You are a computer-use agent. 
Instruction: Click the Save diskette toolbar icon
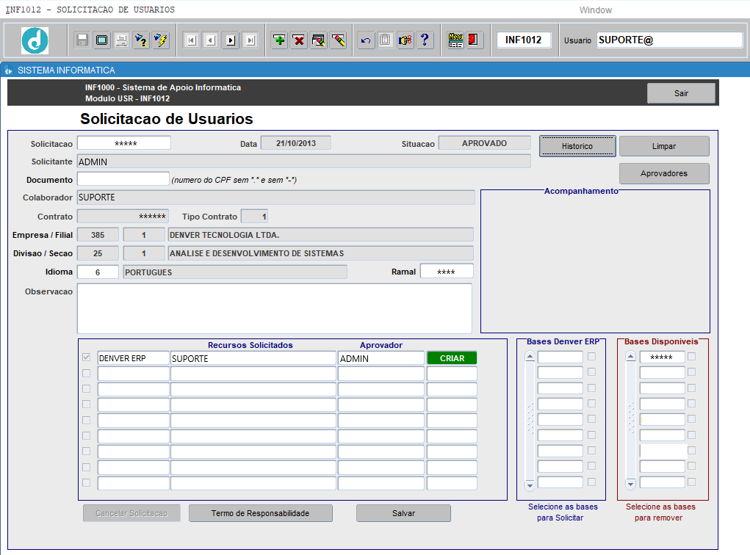click(82, 40)
